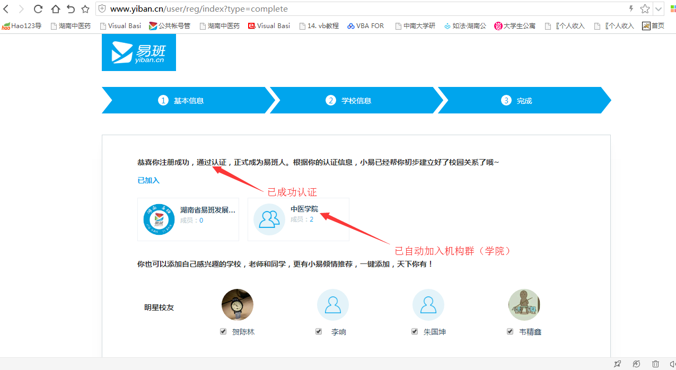Open the 湖南省易班发展 group link
Viewport: 676px width, 370px height.
click(x=207, y=210)
